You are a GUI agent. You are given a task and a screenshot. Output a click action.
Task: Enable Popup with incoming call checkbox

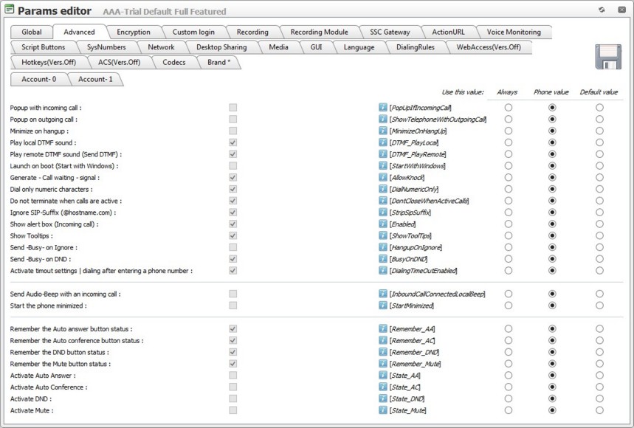tap(233, 108)
